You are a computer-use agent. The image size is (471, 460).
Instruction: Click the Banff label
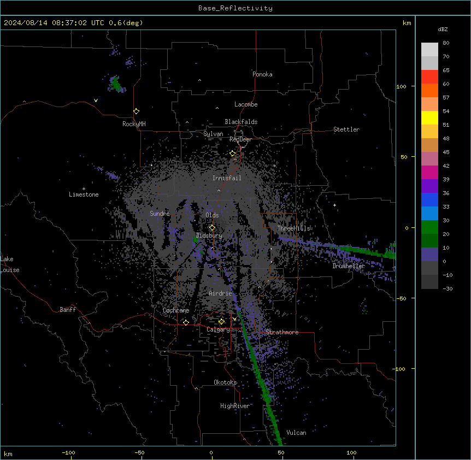[x=68, y=310]
